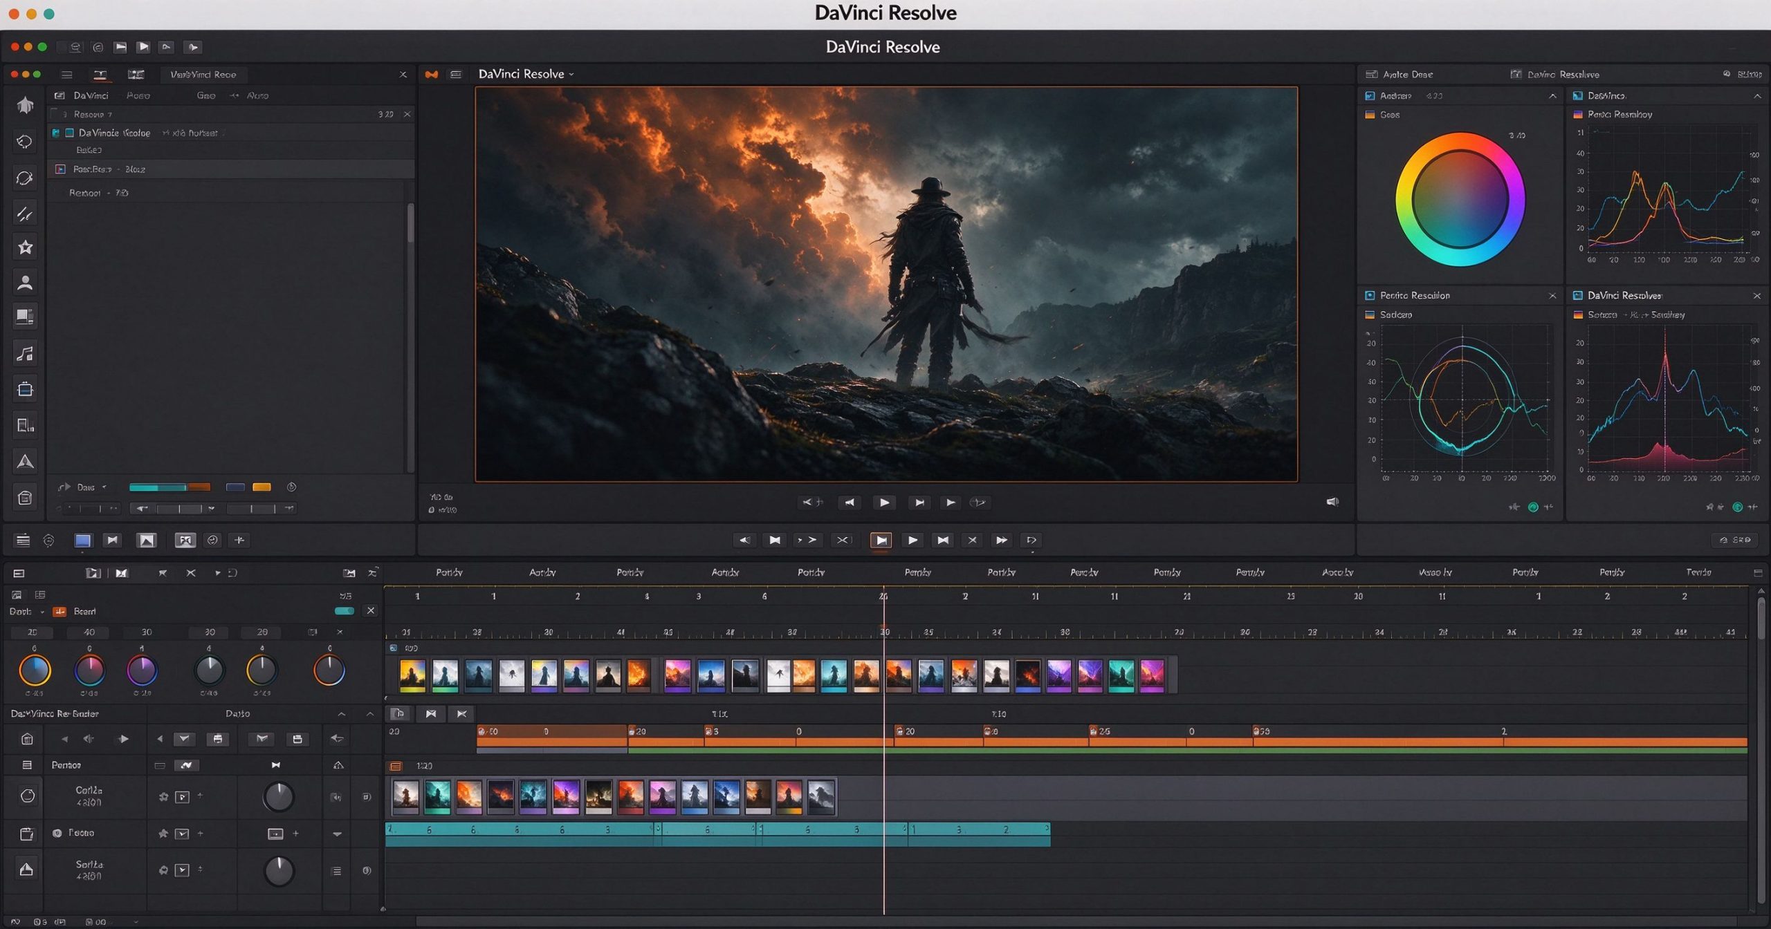
Task: Adjust the blue-filled orange-ringed knob
Action: point(35,670)
